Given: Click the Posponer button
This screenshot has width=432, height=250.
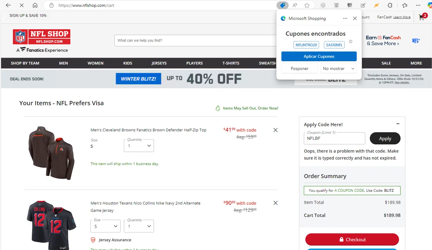Looking at the screenshot, I should click(x=300, y=68).
